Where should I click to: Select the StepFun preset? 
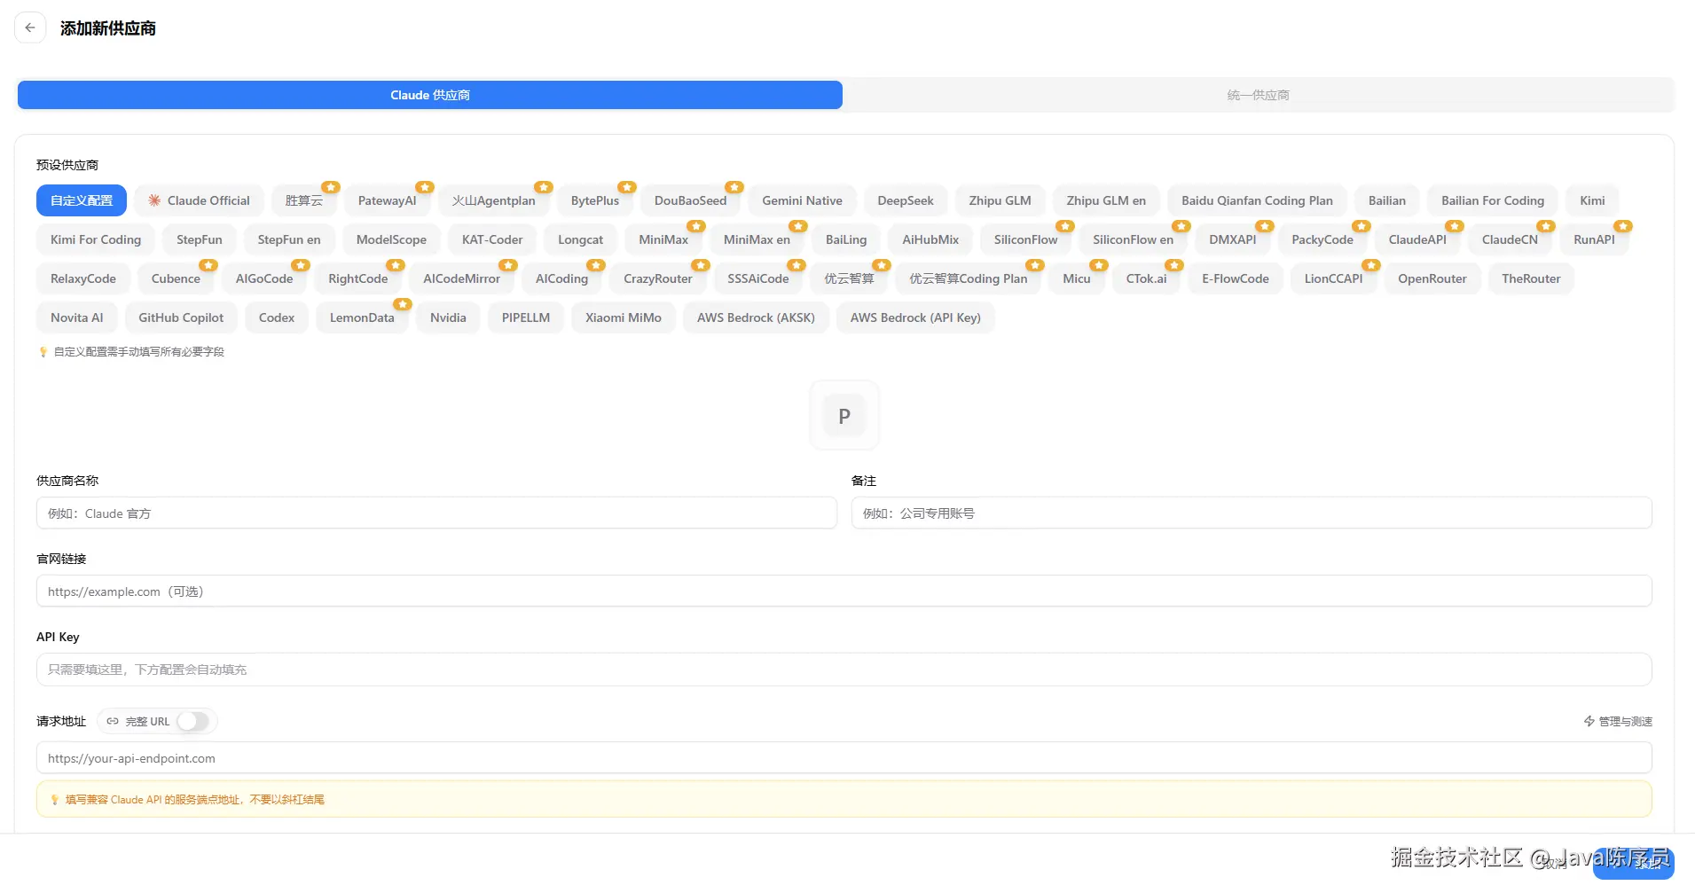(200, 239)
